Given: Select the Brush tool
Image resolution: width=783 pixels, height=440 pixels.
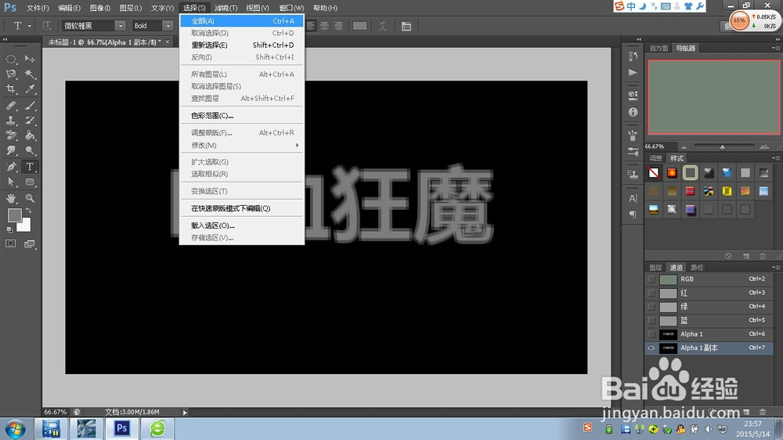Looking at the screenshot, I should 30,106.
